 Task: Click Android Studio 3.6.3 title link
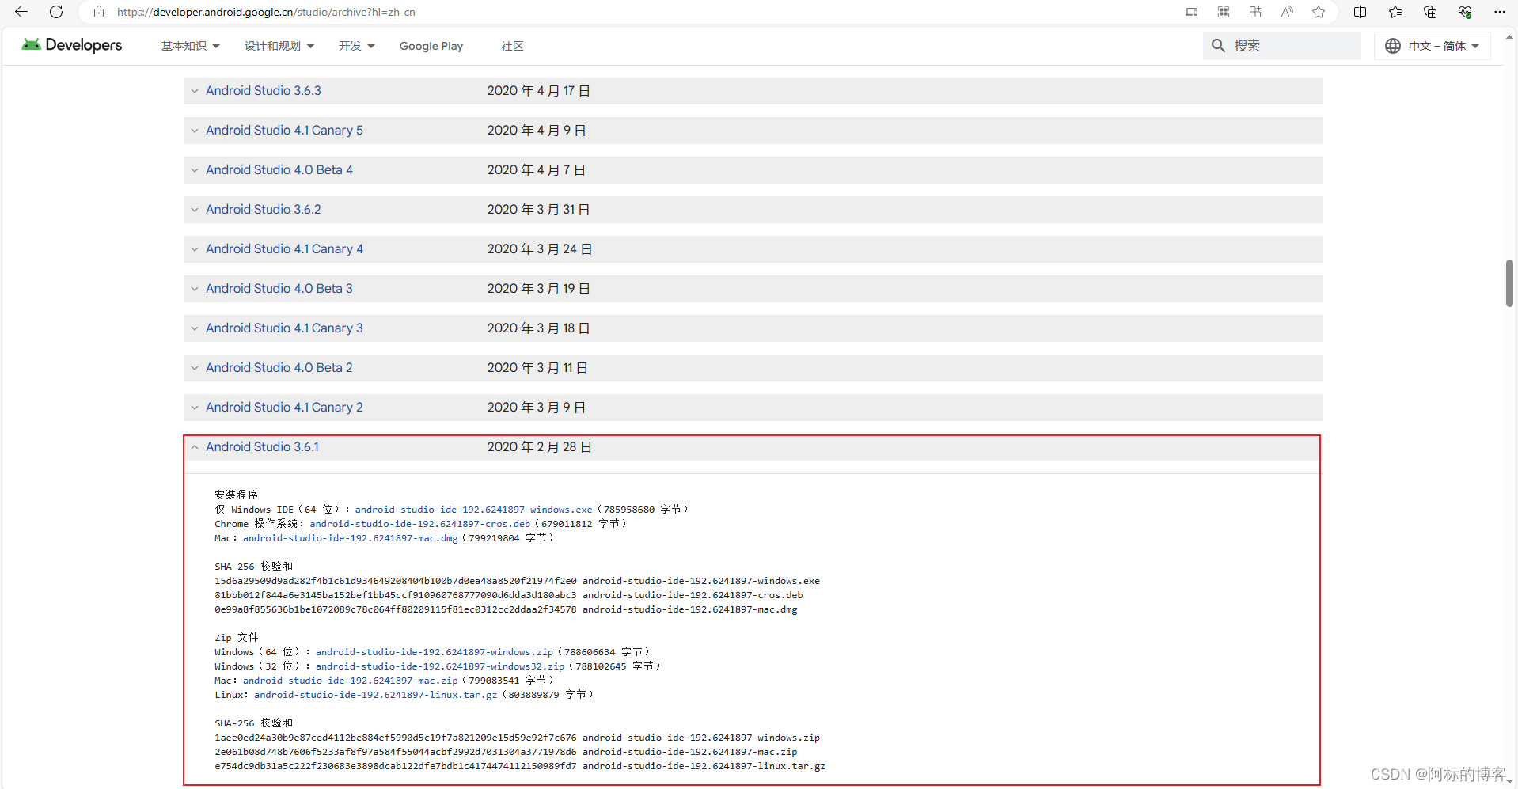pyautogui.click(x=264, y=91)
